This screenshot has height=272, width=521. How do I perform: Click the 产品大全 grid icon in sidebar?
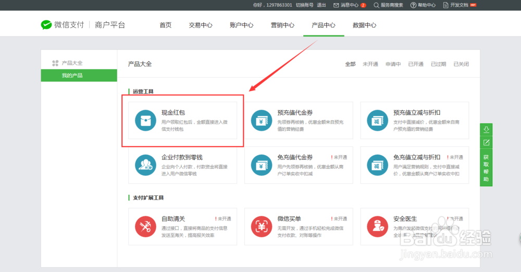pos(55,63)
